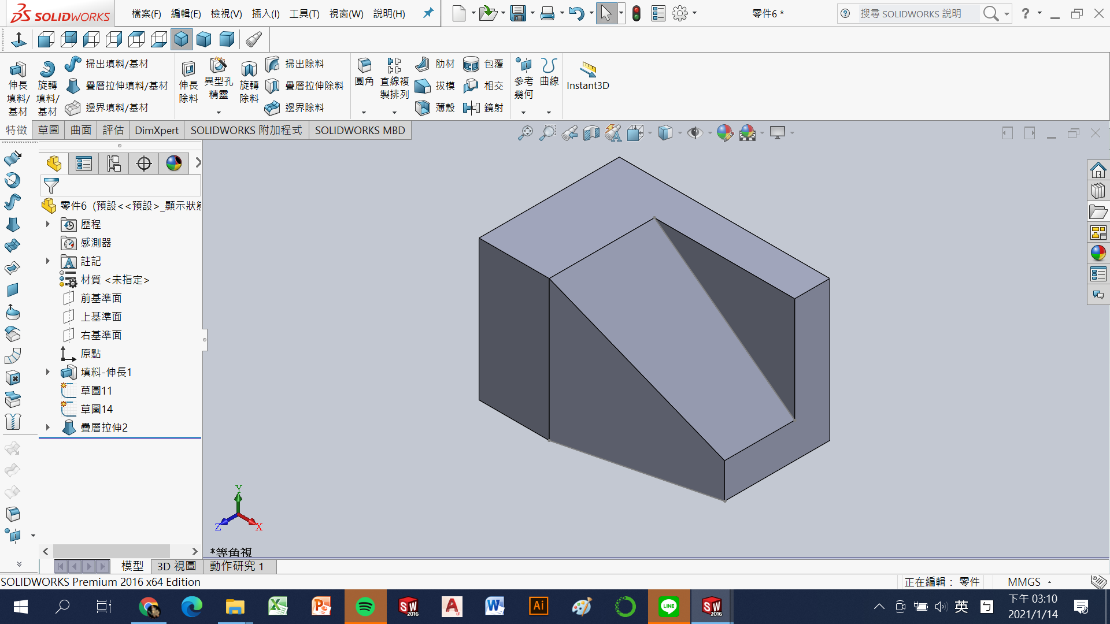The width and height of the screenshot is (1110, 624).
Task: Switch to the 草圖 ribbon tab
Action: [49, 130]
